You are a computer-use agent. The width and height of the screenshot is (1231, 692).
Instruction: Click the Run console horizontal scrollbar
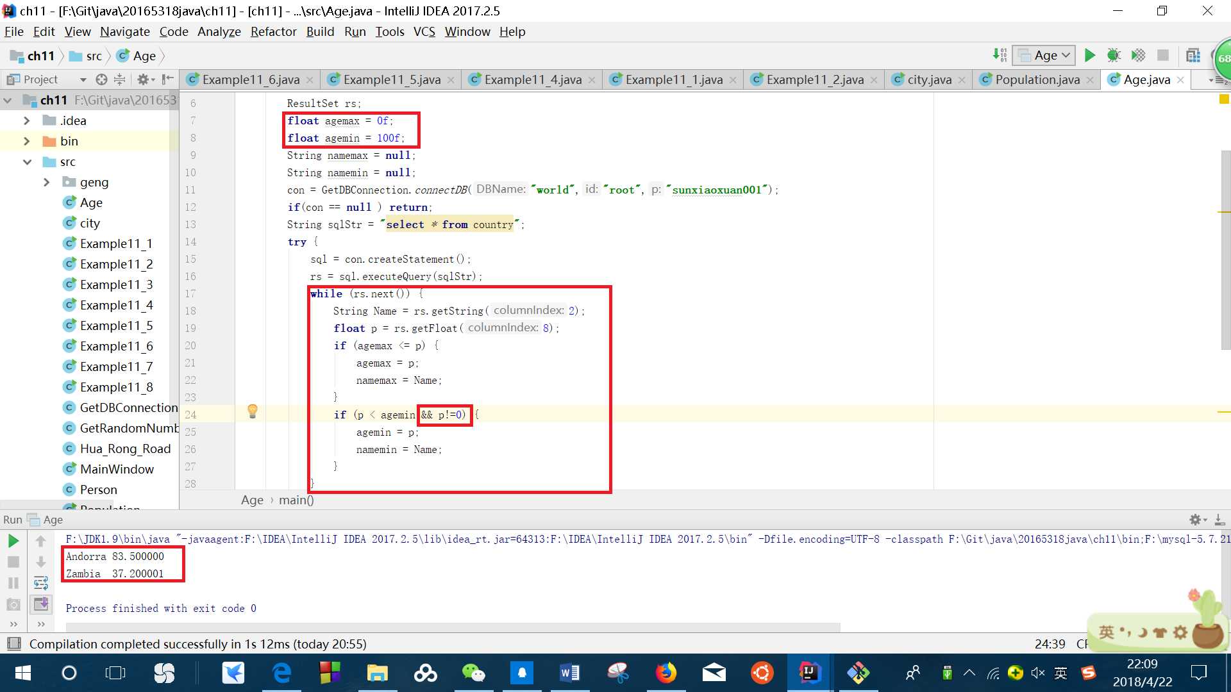point(453,626)
